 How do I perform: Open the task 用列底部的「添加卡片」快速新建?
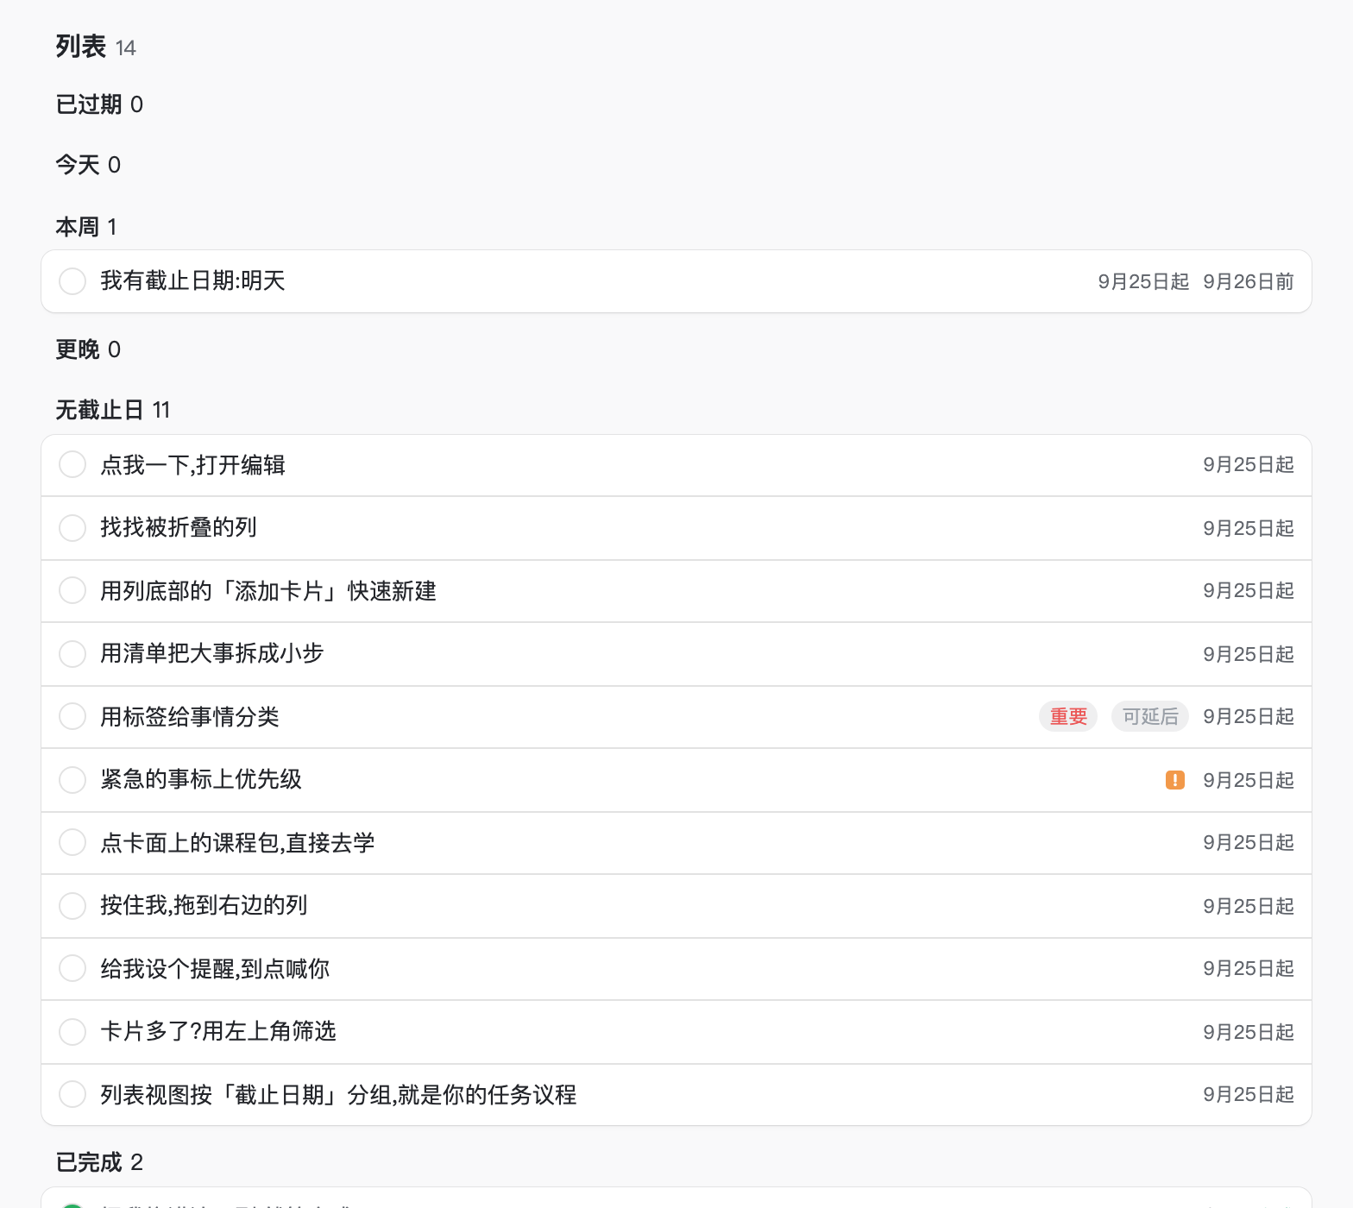268,591
